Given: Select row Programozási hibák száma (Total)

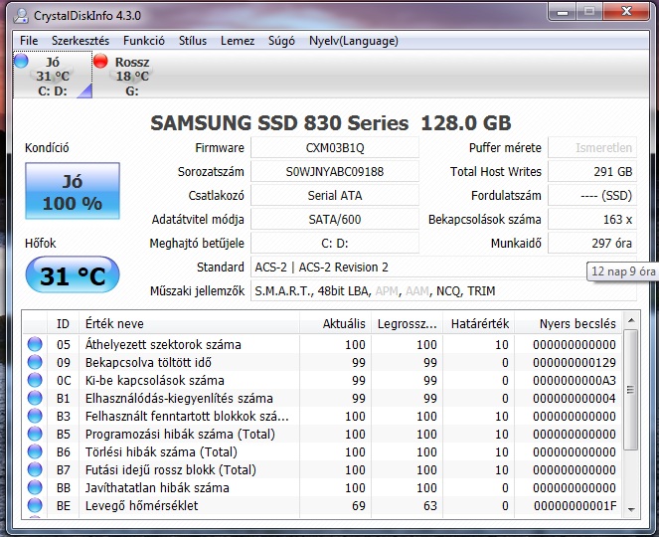Looking at the screenshot, I should [x=322, y=434].
